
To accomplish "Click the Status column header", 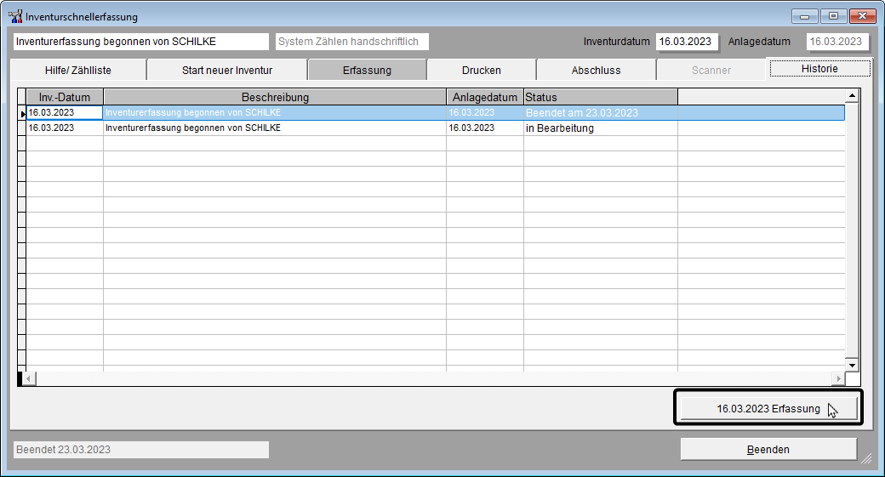I will (601, 97).
